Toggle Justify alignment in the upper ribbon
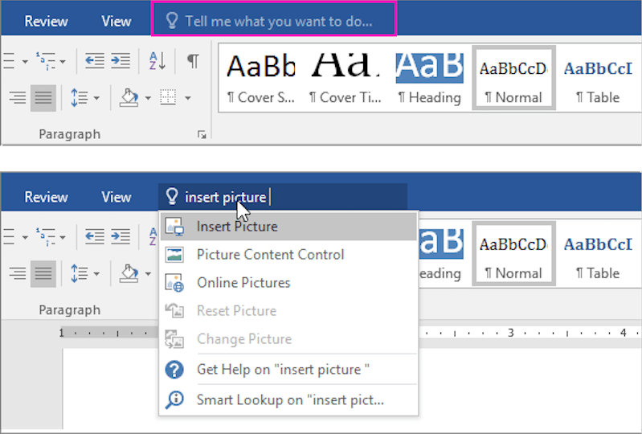Viewport: 642px width, 434px height. (x=43, y=98)
